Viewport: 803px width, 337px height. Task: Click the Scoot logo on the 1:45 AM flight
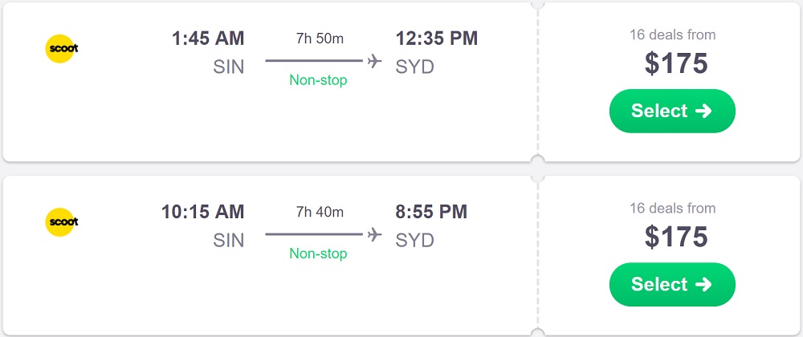(x=61, y=47)
